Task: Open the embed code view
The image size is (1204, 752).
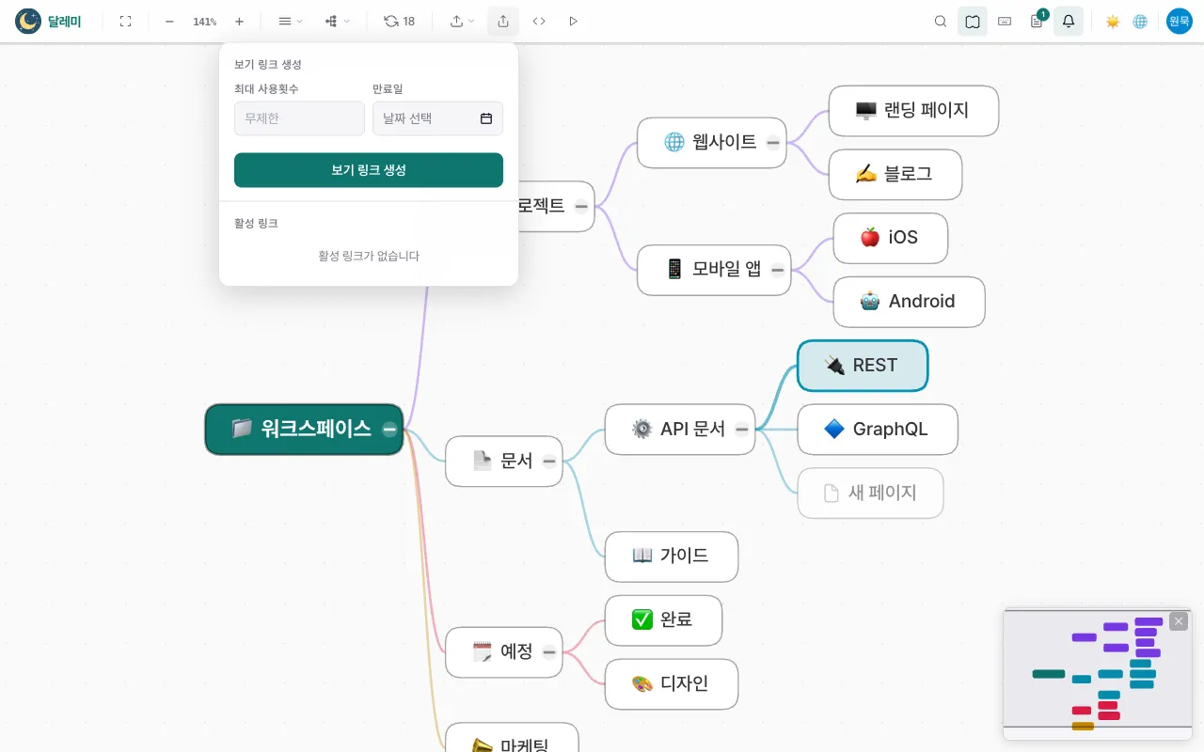Action: (539, 21)
